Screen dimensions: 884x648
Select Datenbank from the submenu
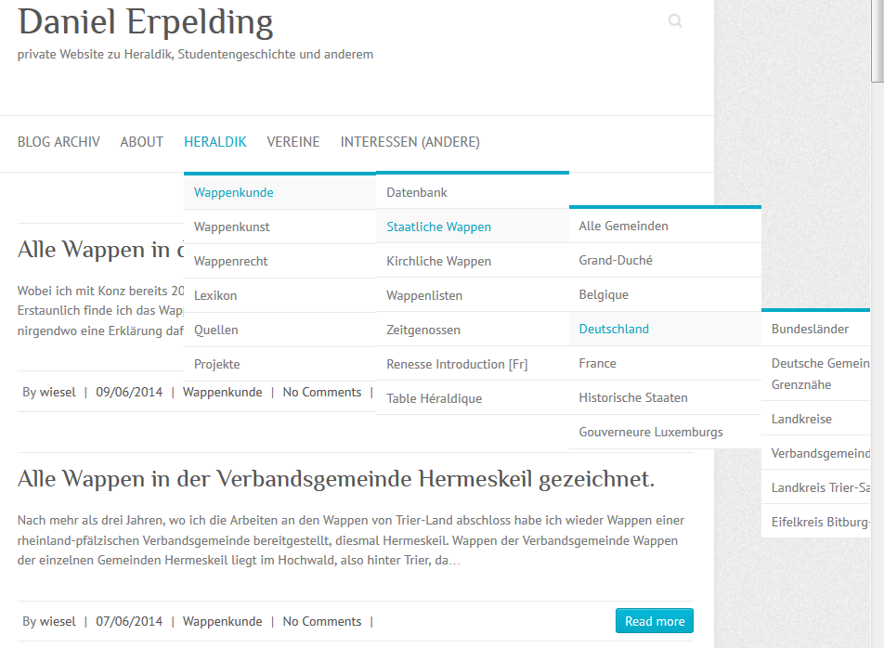click(417, 193)
